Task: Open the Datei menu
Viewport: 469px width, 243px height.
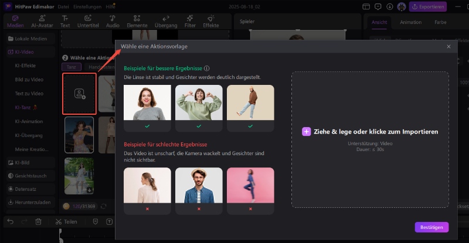Action: 63,6
